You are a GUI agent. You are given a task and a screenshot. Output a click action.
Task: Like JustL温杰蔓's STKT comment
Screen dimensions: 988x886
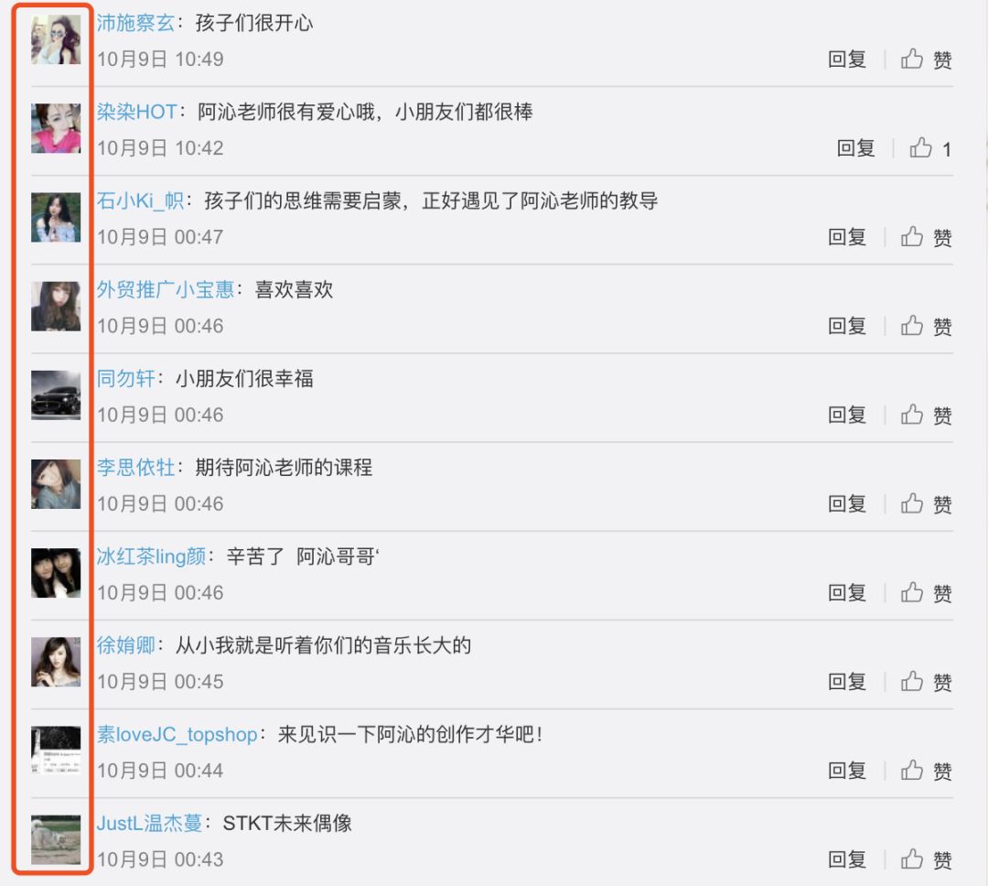926,859
